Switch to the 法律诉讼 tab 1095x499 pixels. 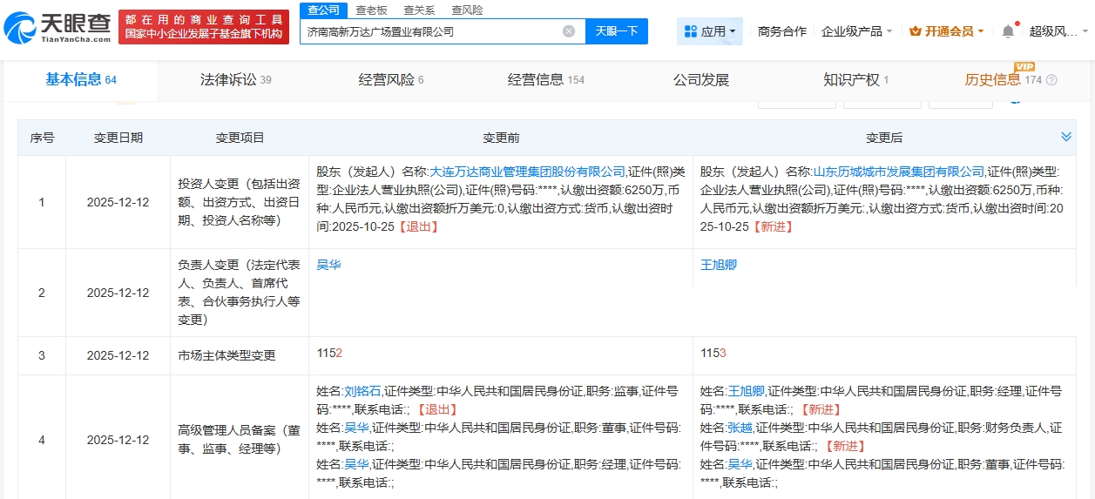235,80
